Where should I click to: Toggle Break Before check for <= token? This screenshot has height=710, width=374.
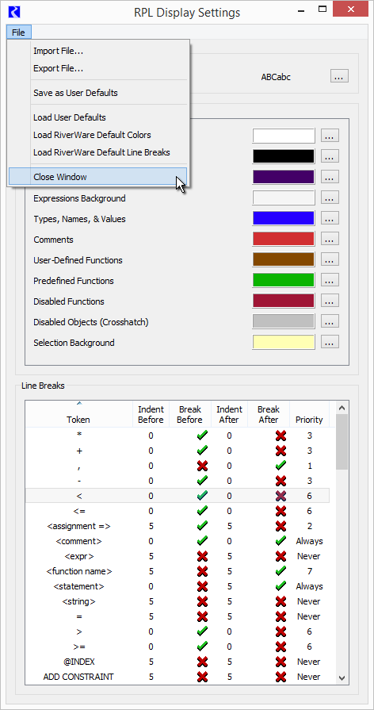pos(202,511)
